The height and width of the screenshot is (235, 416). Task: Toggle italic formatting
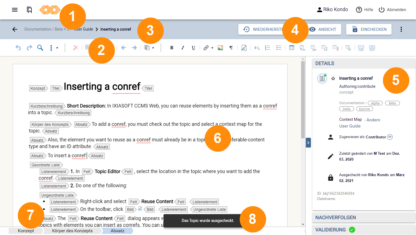[x=183, y=48]
